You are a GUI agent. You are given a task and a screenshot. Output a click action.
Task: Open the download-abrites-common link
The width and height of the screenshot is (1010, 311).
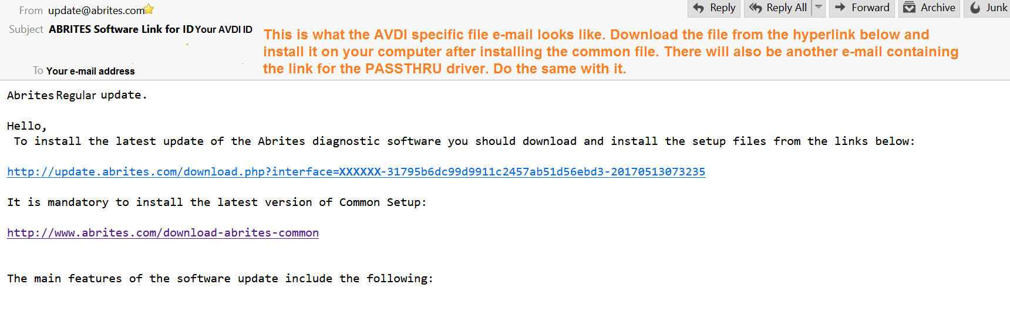click(x=163, y=233)
